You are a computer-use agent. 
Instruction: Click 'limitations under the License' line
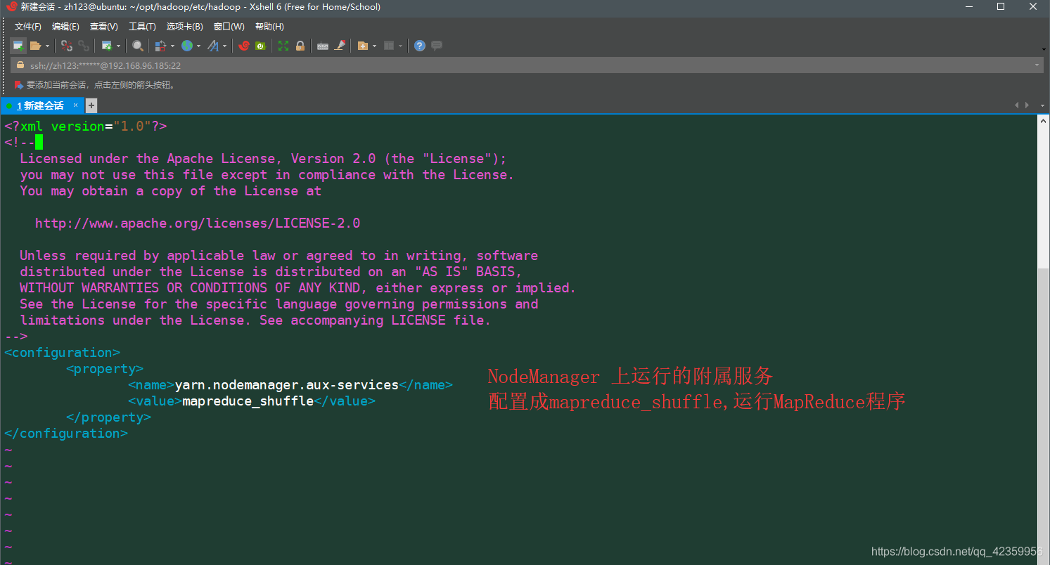tap(255, 320)
